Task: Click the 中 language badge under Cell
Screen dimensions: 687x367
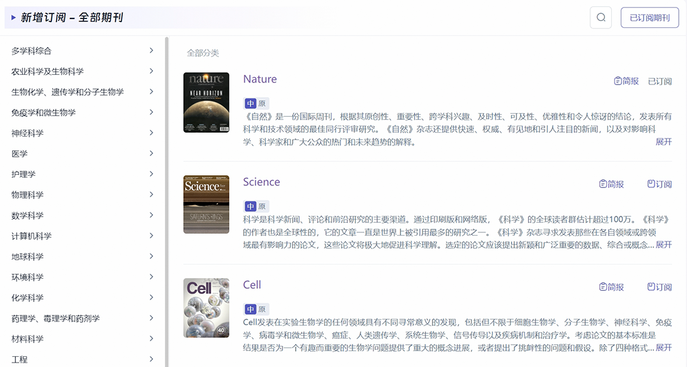Action: tap(250, 309)
